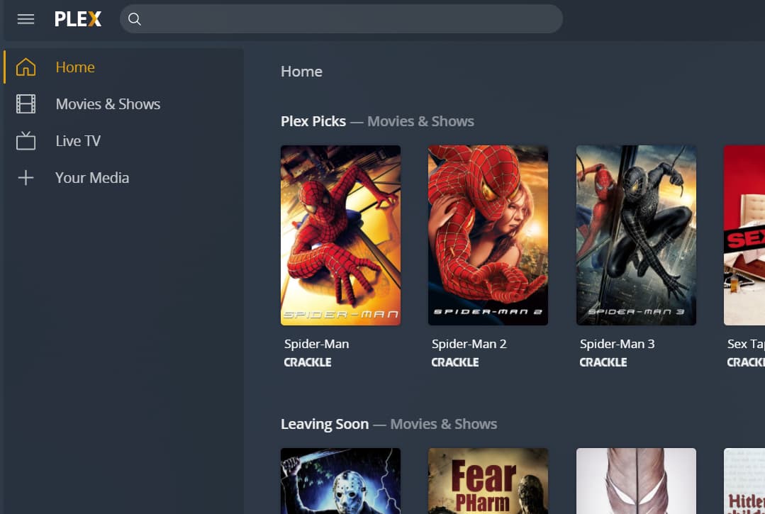The height and width of the screenshot is (514, 765).
Task: Click the Spider-Man title text
Action: tap(317, 344)
